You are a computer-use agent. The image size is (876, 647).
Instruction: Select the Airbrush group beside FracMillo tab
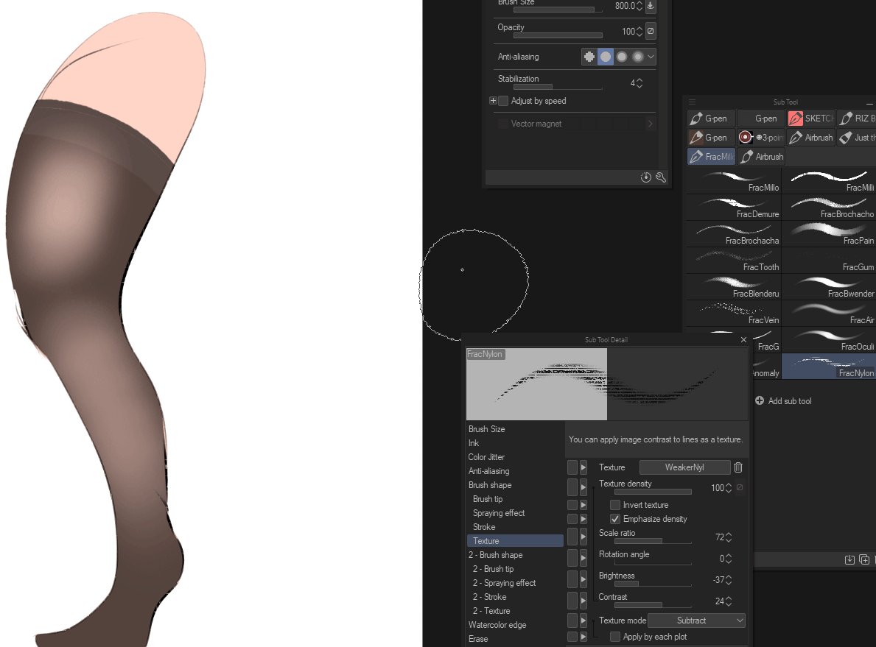[761, 157]
